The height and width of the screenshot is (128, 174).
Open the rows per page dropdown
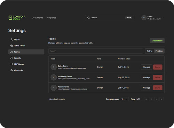tap(124, 99)
